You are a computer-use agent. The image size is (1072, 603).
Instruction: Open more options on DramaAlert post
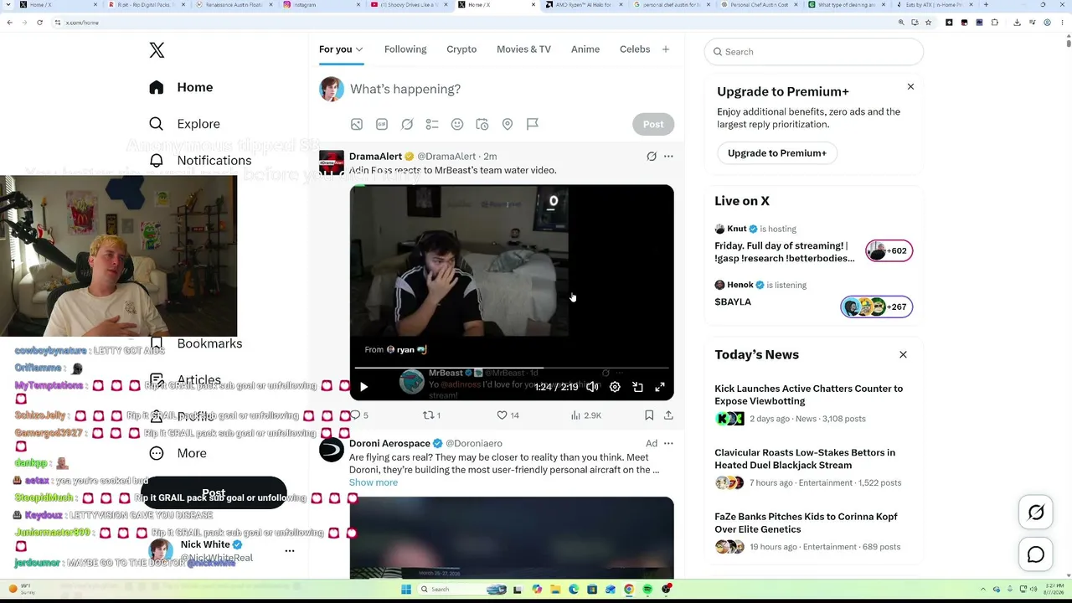(668, 157)
